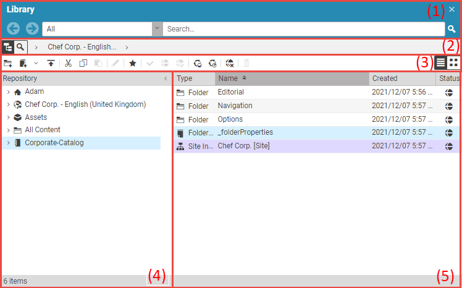Select Chef Corp. - English breadcrumb item
Image resolution: width=462 pixels, height=288 pixels.
(82, 46)
